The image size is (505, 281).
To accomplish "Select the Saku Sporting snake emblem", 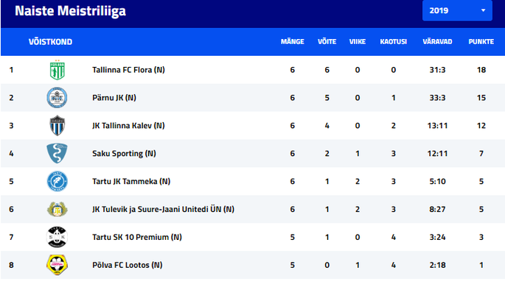I will pyautogui.click(x=57, y=153).
